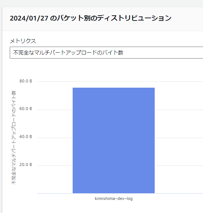Click the 20.0 B gridline left of bar

(x=55, y=166)
